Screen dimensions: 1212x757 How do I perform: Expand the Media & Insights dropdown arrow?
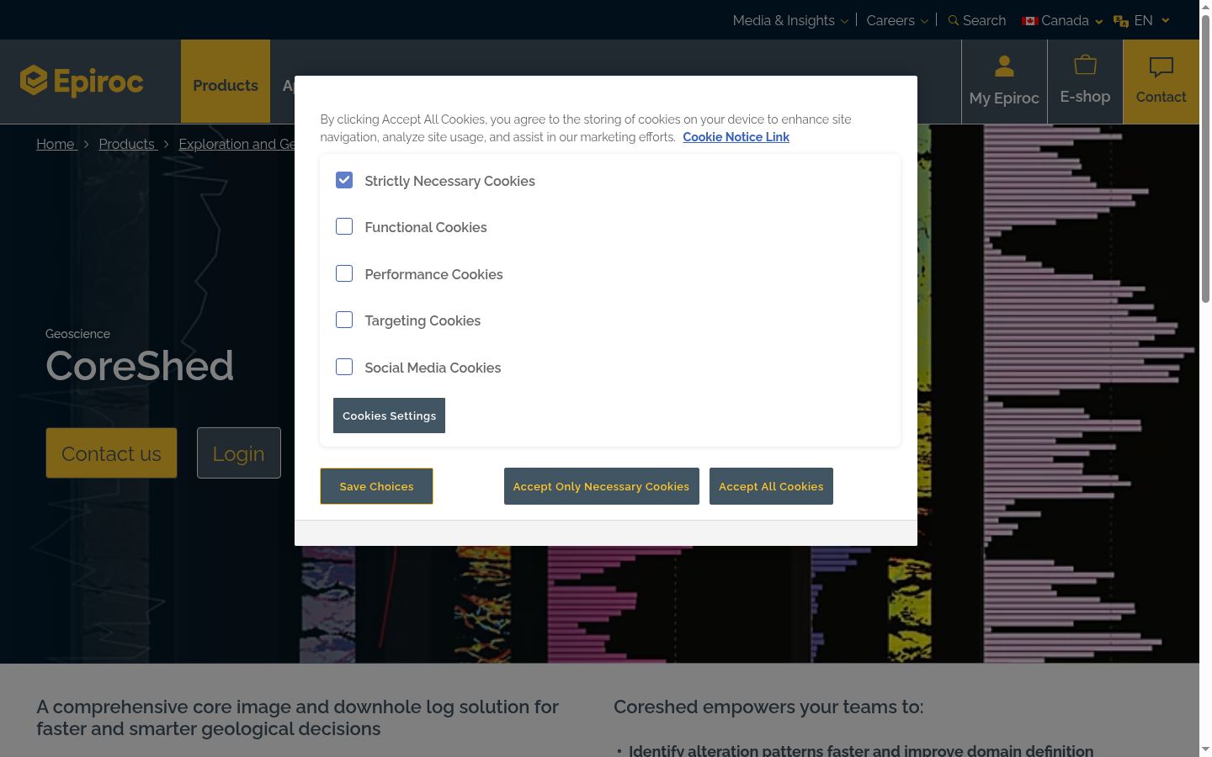844,21
